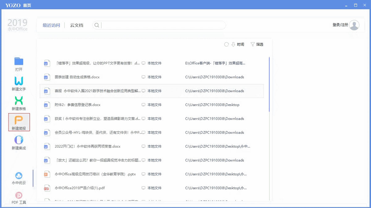Click doc icon of 「放大」还能这么玩 file
Screen dimensions: 371x208
tap(47, 160)
